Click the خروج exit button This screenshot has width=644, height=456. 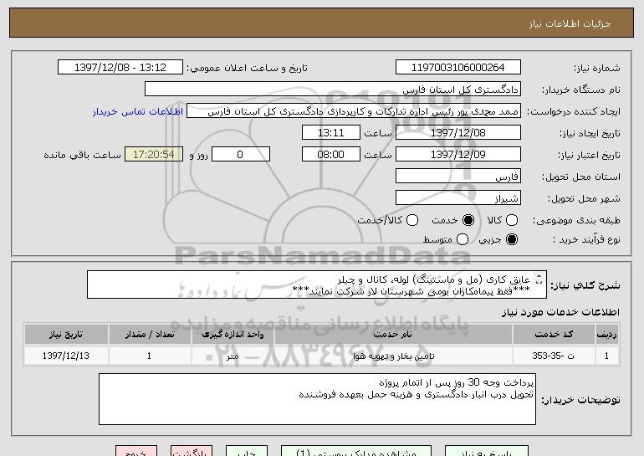tap(136, 451)
